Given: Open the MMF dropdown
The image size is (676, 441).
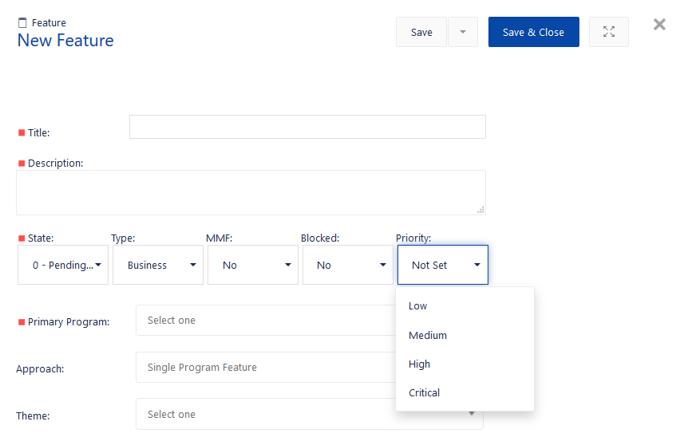Looking at the screenshot, I should pyautogui.click(x=253, y=265).
